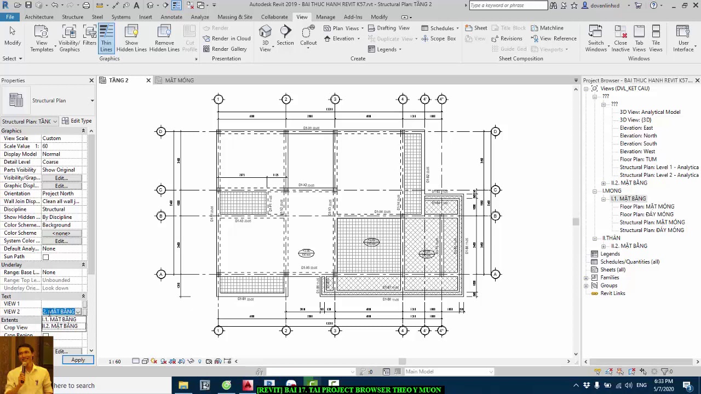Collapse the Text properties section
Image resolution: width=701 pixels, height=394 pixels.
(83, 296)
